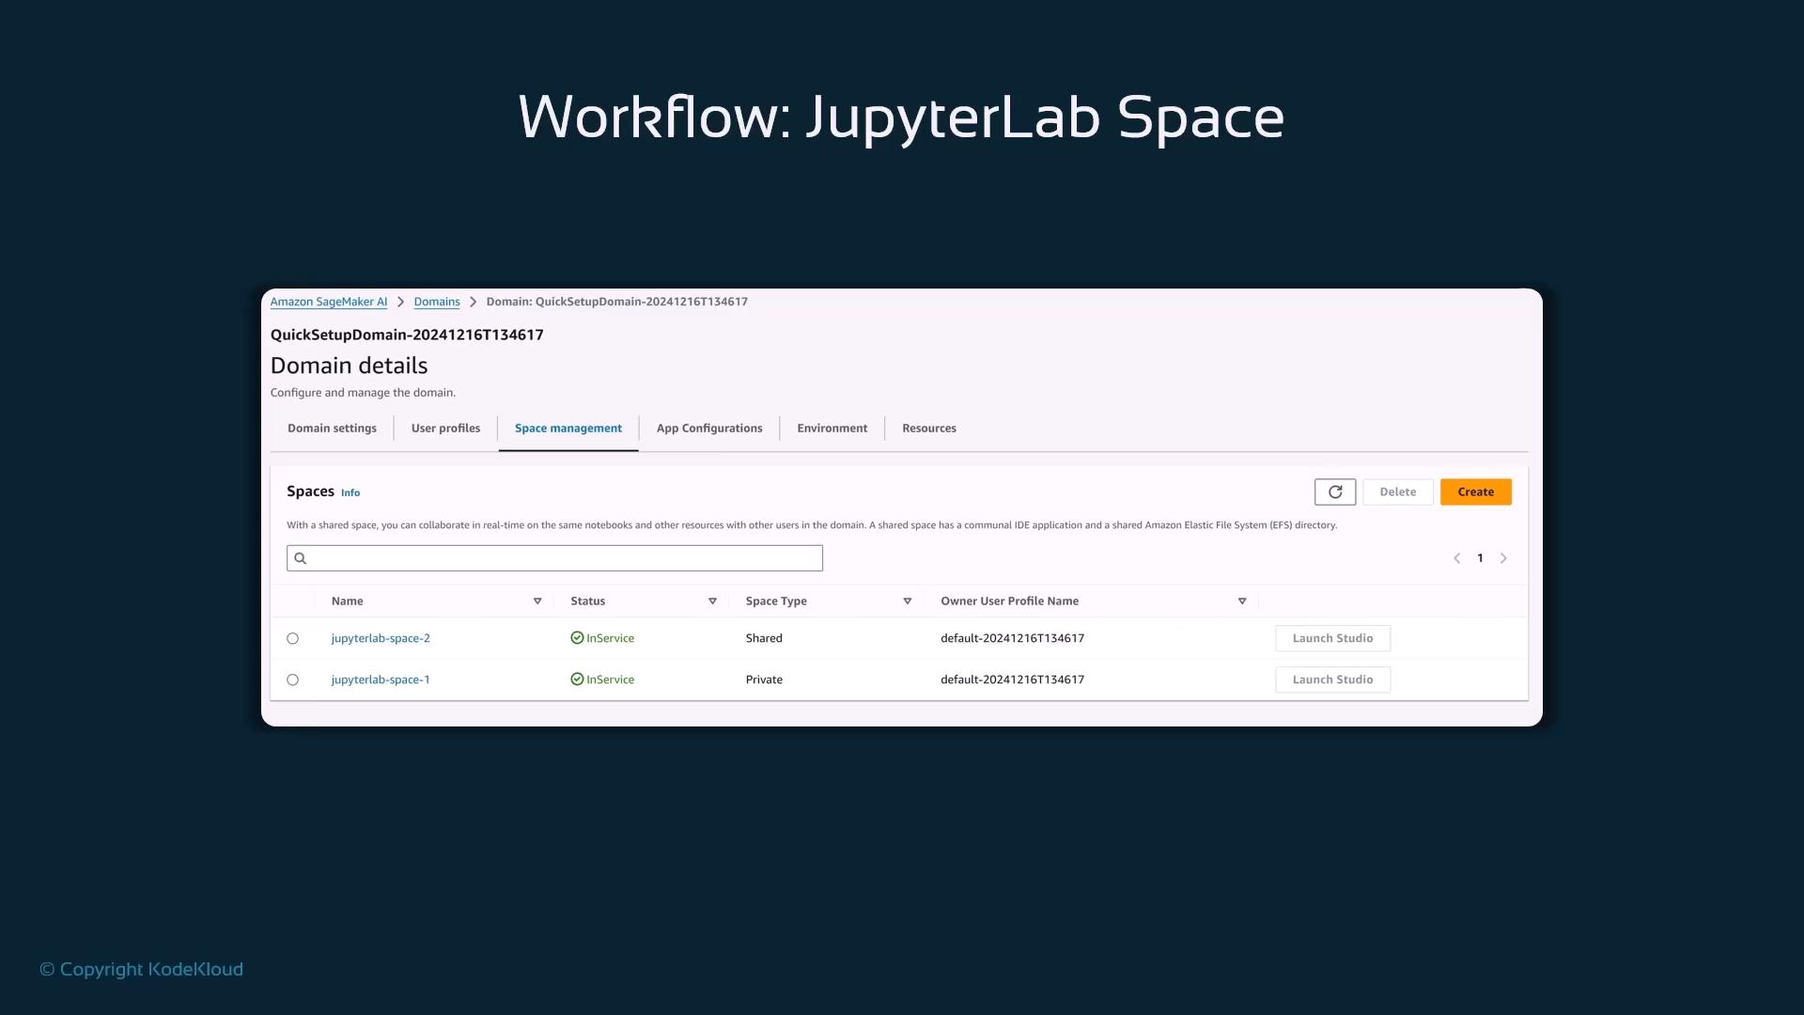
Task: Sort by Owner User Profile Name arrow
Action: (1242, 601)
